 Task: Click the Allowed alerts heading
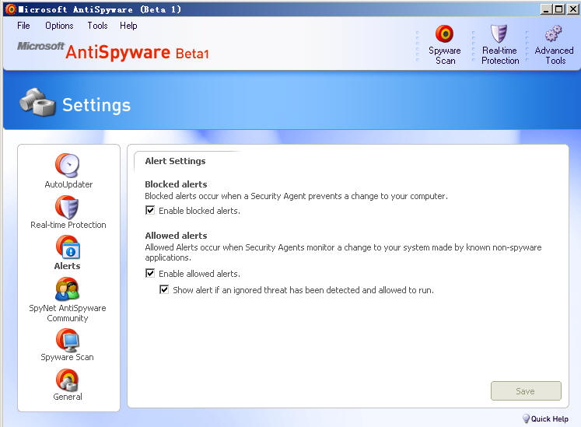coord(176,236)
